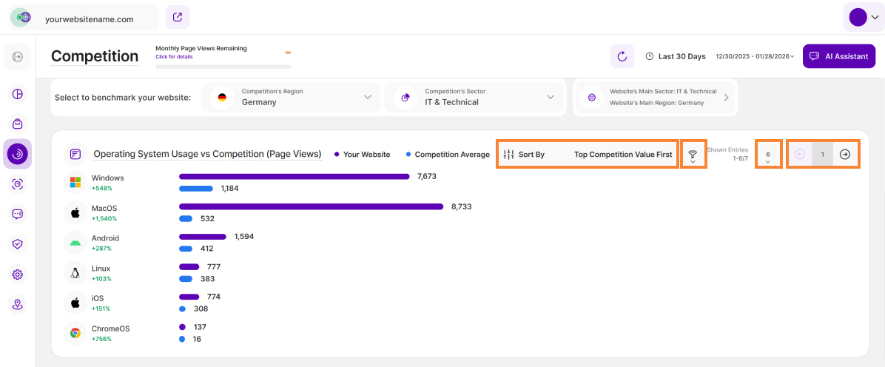Viewport: 885px width, 367px height.
Task: Open the date range 12/30/2025 - 01/28/2026 picker
Action: pos(755,56)
